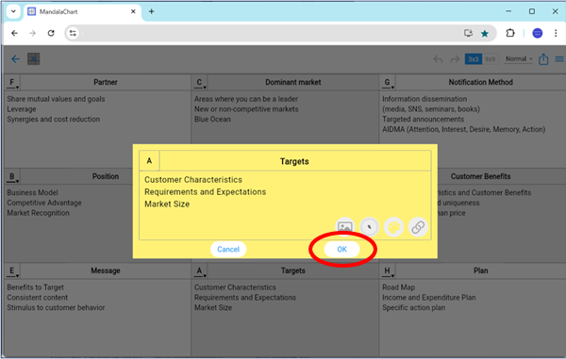566x359 pixels.
Task: Click 'Competitive Advantage' text
Action: pos(44,203)
